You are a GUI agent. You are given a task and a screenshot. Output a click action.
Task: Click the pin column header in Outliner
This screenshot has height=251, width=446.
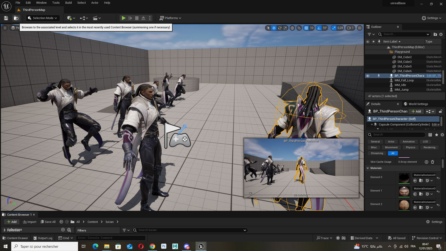[x=379, y=42]
